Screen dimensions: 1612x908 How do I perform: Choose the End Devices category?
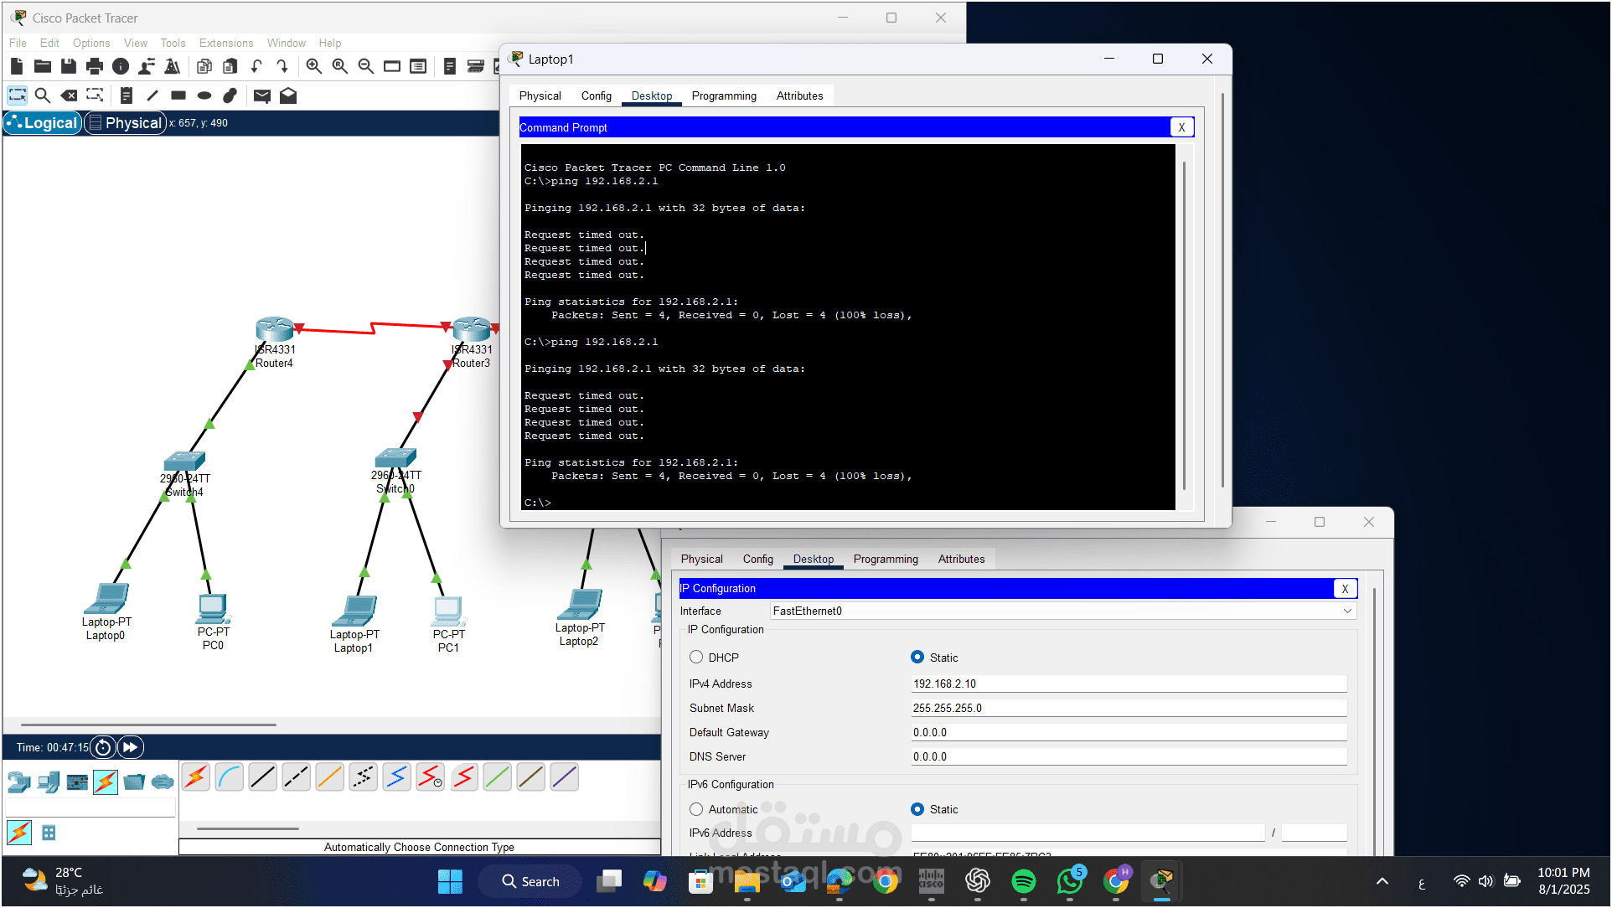(49, 782)
